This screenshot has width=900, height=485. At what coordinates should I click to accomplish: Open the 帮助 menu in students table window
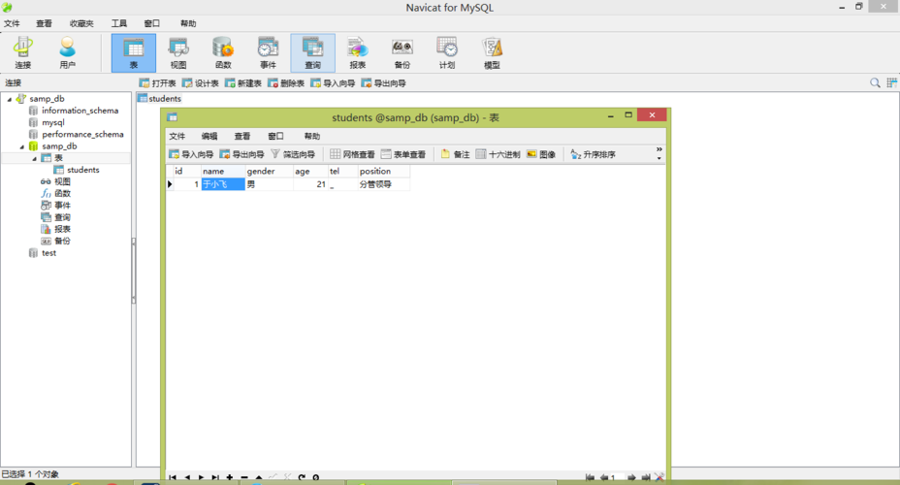(x=311, y=136)
